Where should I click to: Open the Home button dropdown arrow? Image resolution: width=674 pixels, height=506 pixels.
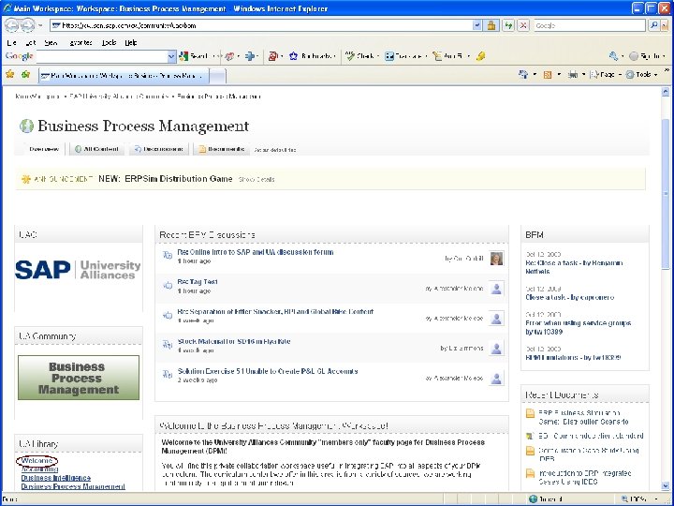tap(535, 74)
